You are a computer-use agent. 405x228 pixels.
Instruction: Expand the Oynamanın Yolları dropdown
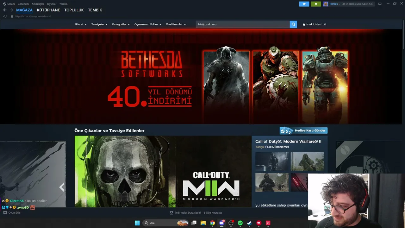pyautogui.click(x=148, y=24)
